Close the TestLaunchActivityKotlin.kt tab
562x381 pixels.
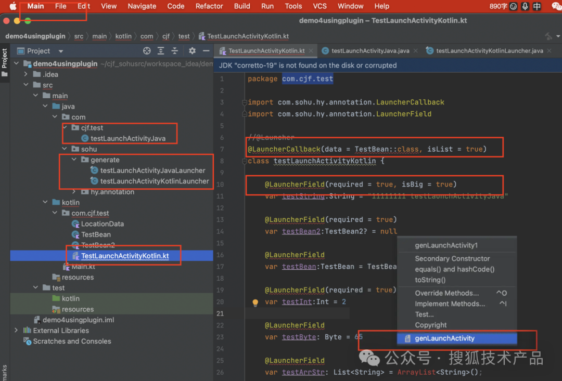311,51
